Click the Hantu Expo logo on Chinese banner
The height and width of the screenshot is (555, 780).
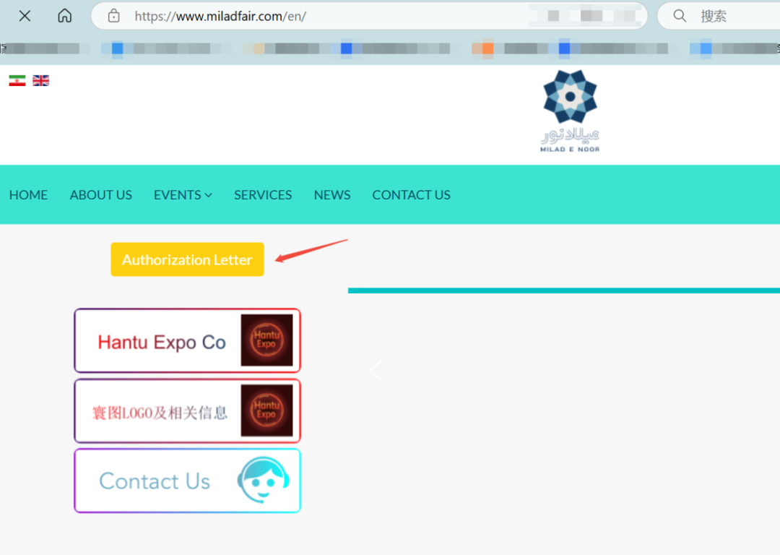[266, 410]
